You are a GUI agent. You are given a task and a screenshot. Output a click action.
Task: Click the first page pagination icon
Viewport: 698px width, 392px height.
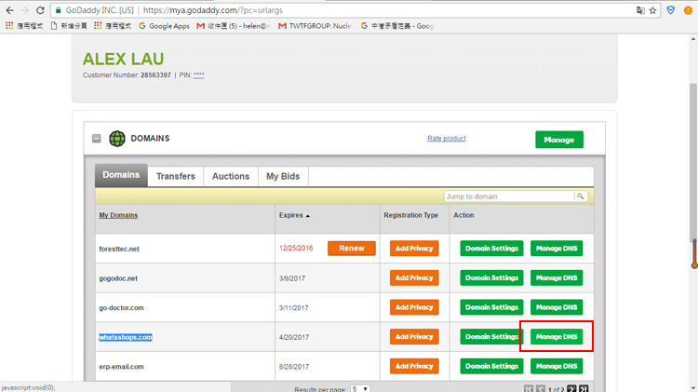[x=529, y=389]
